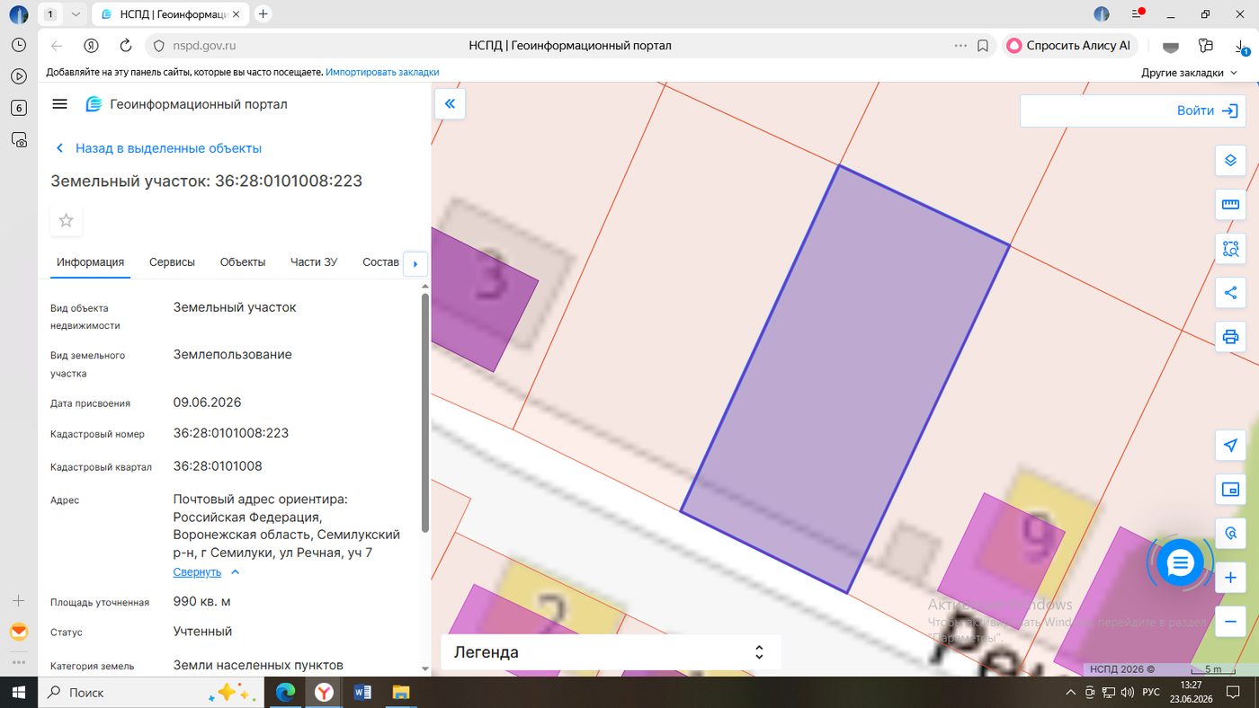Open the address bar more options dots
This screenshot has height=708, width=1259.
[960, 46]
